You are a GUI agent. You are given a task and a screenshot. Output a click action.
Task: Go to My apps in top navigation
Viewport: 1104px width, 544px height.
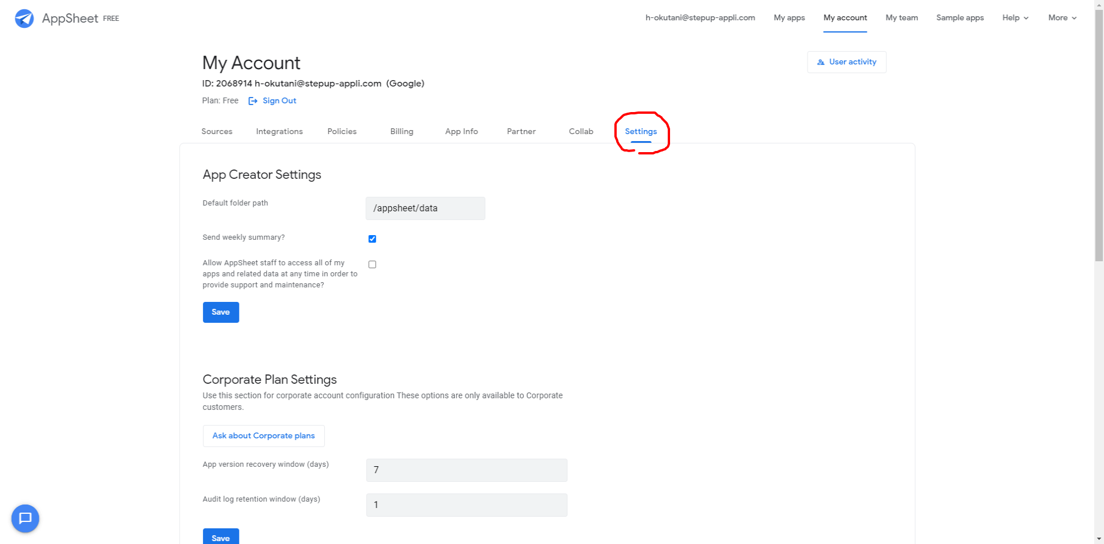coord(789,18)
